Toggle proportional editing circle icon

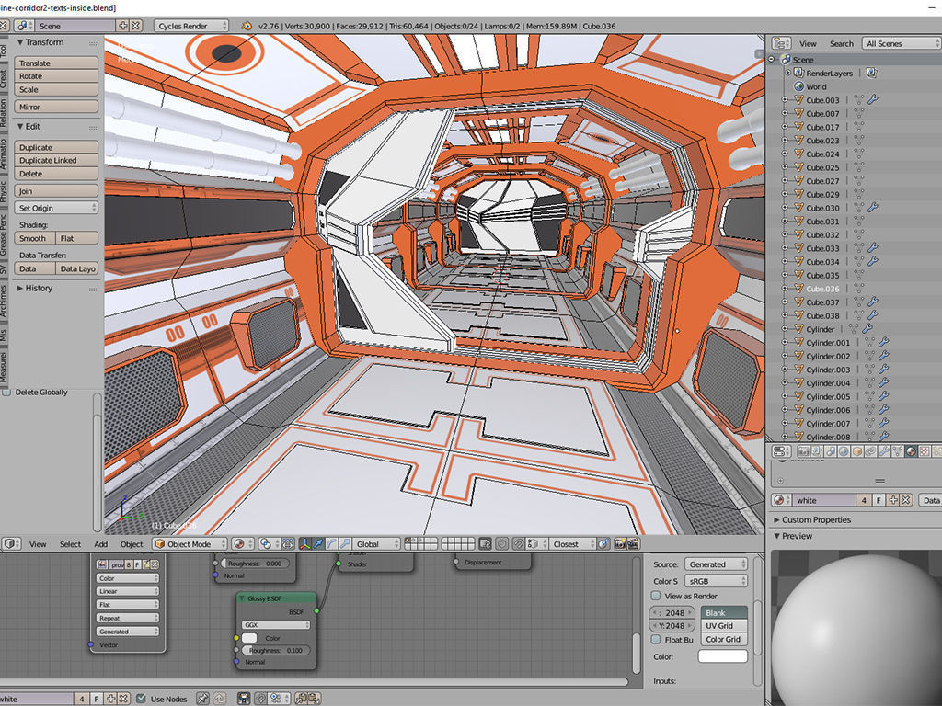click(x=501, y=544)
